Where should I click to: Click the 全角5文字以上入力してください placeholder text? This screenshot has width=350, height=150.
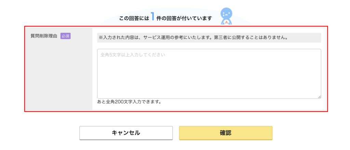pyautogui.click(x=133, y=55)
